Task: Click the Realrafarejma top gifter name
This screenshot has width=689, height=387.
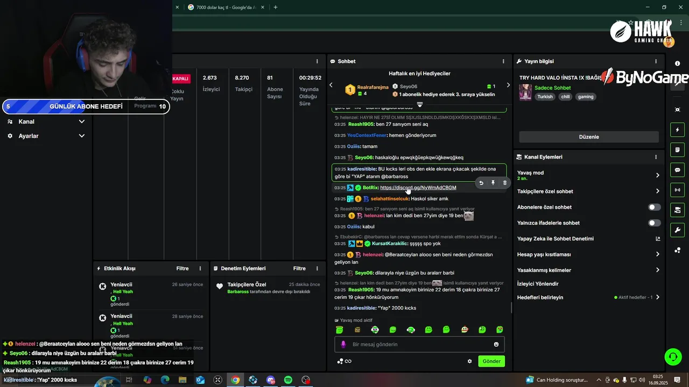Action: [x=372, y=87]
